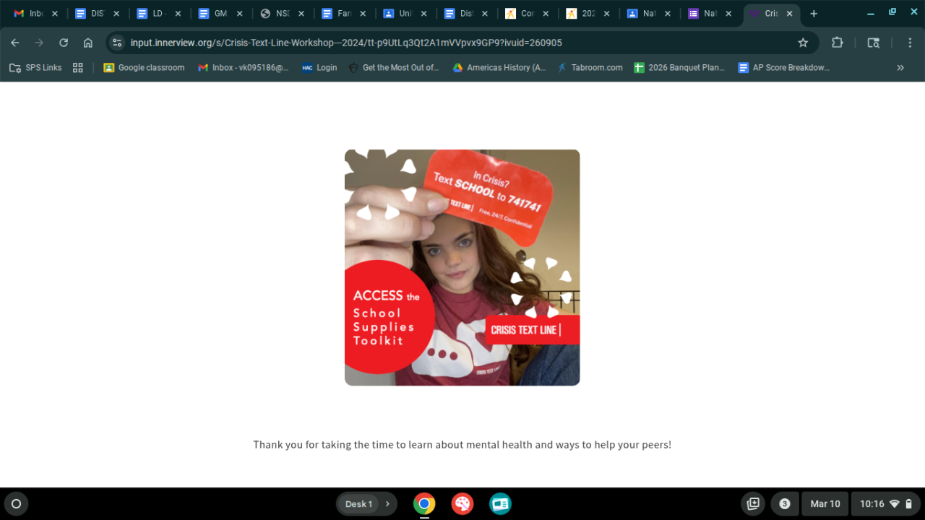925x520 pixels.
Task: Switch to the Fan document tab
Action: (x=337, y=14)
